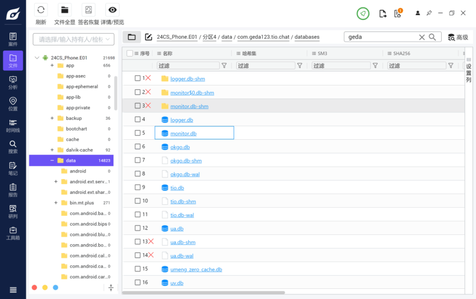
Task: Click the red status dot at bottom left
Action: tap(34, 288)
